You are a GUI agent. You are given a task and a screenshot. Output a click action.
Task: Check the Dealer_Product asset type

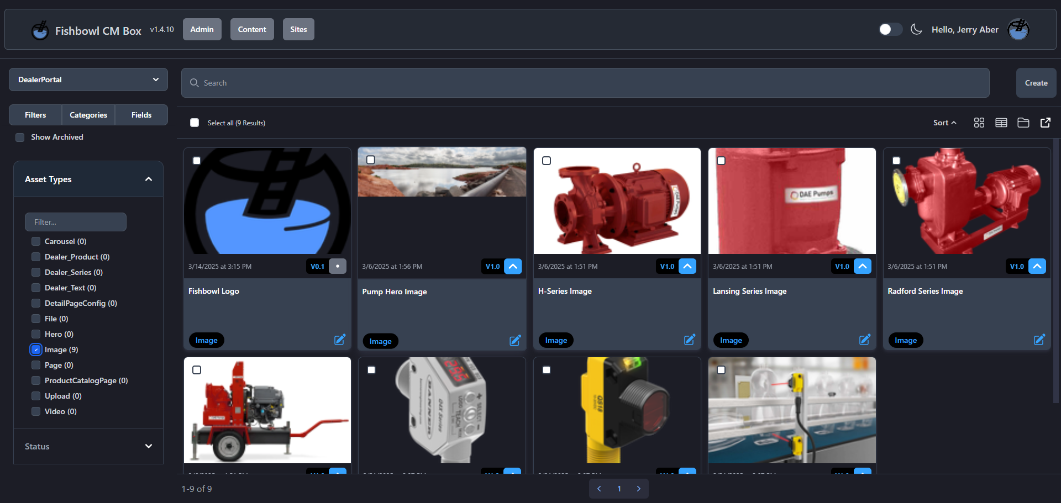point(36,257)
